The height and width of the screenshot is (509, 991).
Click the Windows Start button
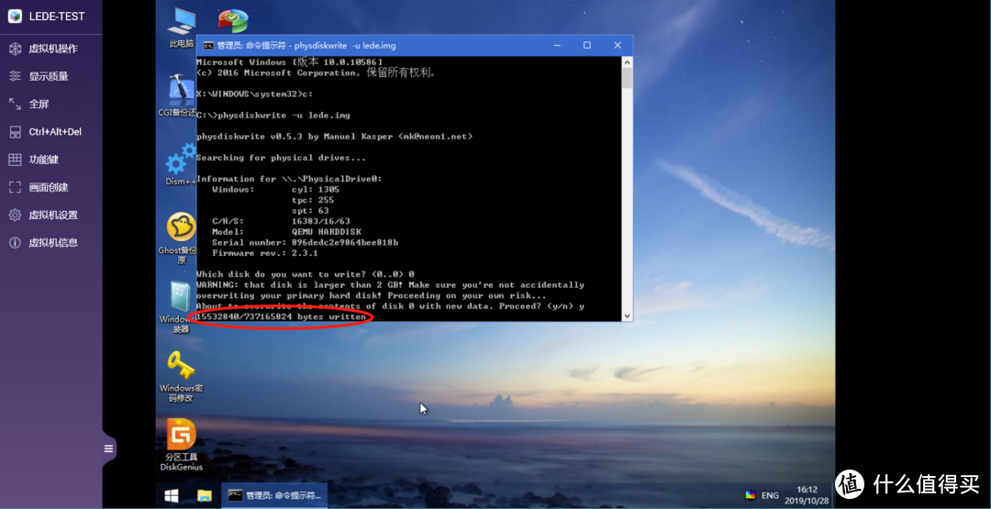point(172,495)
